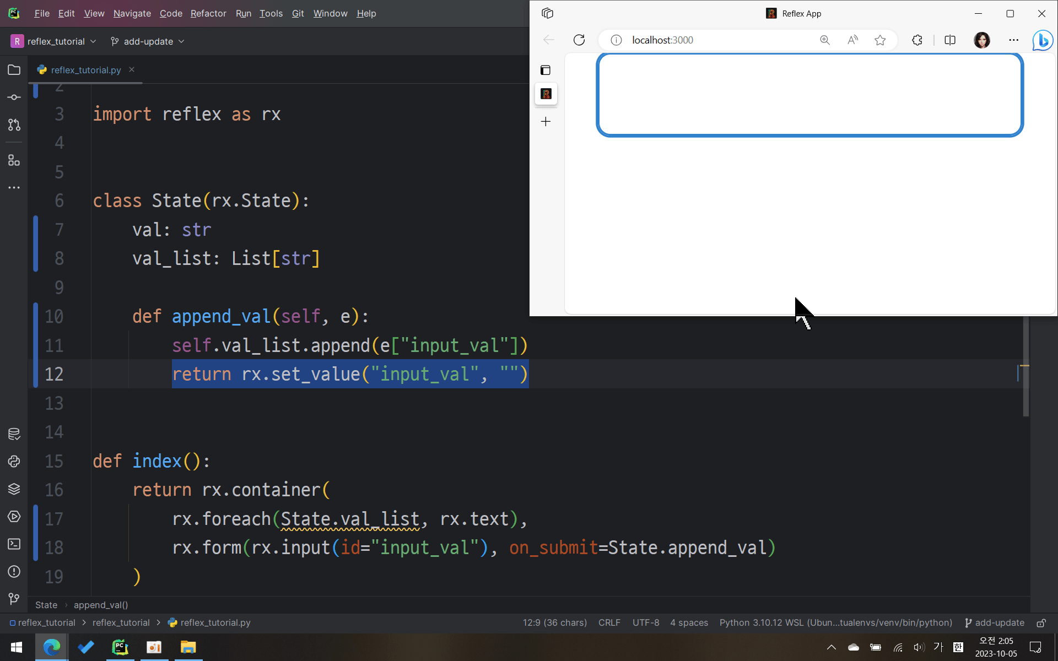Toggle Edge vertical tabs pane button
Screen dimensions: 1058x661
546,70
